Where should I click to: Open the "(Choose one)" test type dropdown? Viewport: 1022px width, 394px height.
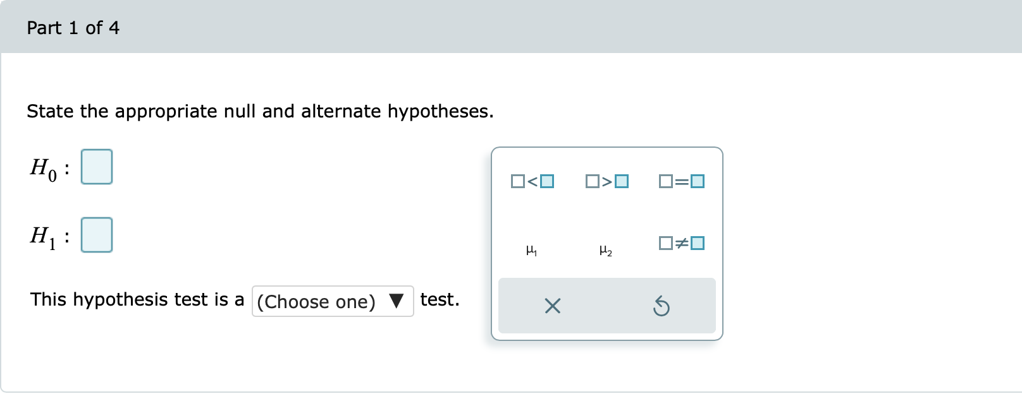332,301
